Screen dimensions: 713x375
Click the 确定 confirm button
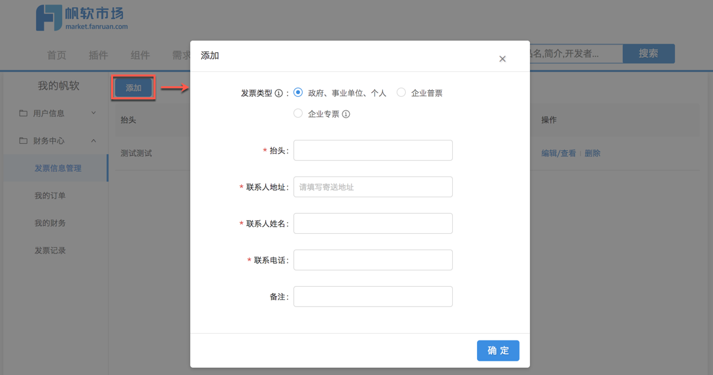(x=498, y=350)
